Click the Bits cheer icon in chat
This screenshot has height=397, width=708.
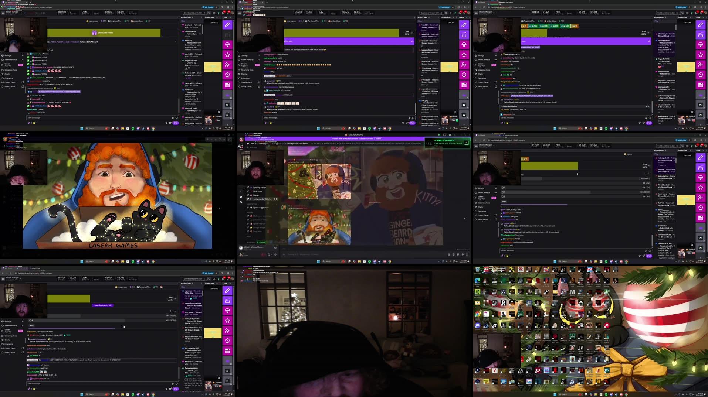click(x=173, y=117)
